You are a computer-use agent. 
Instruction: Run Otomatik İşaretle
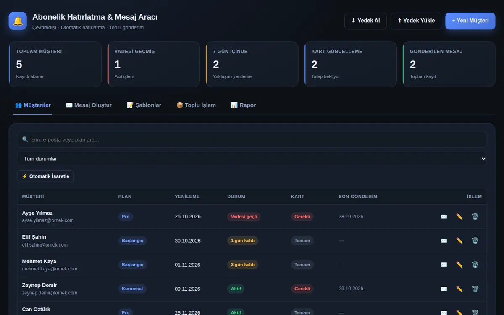tap(45, 176)
